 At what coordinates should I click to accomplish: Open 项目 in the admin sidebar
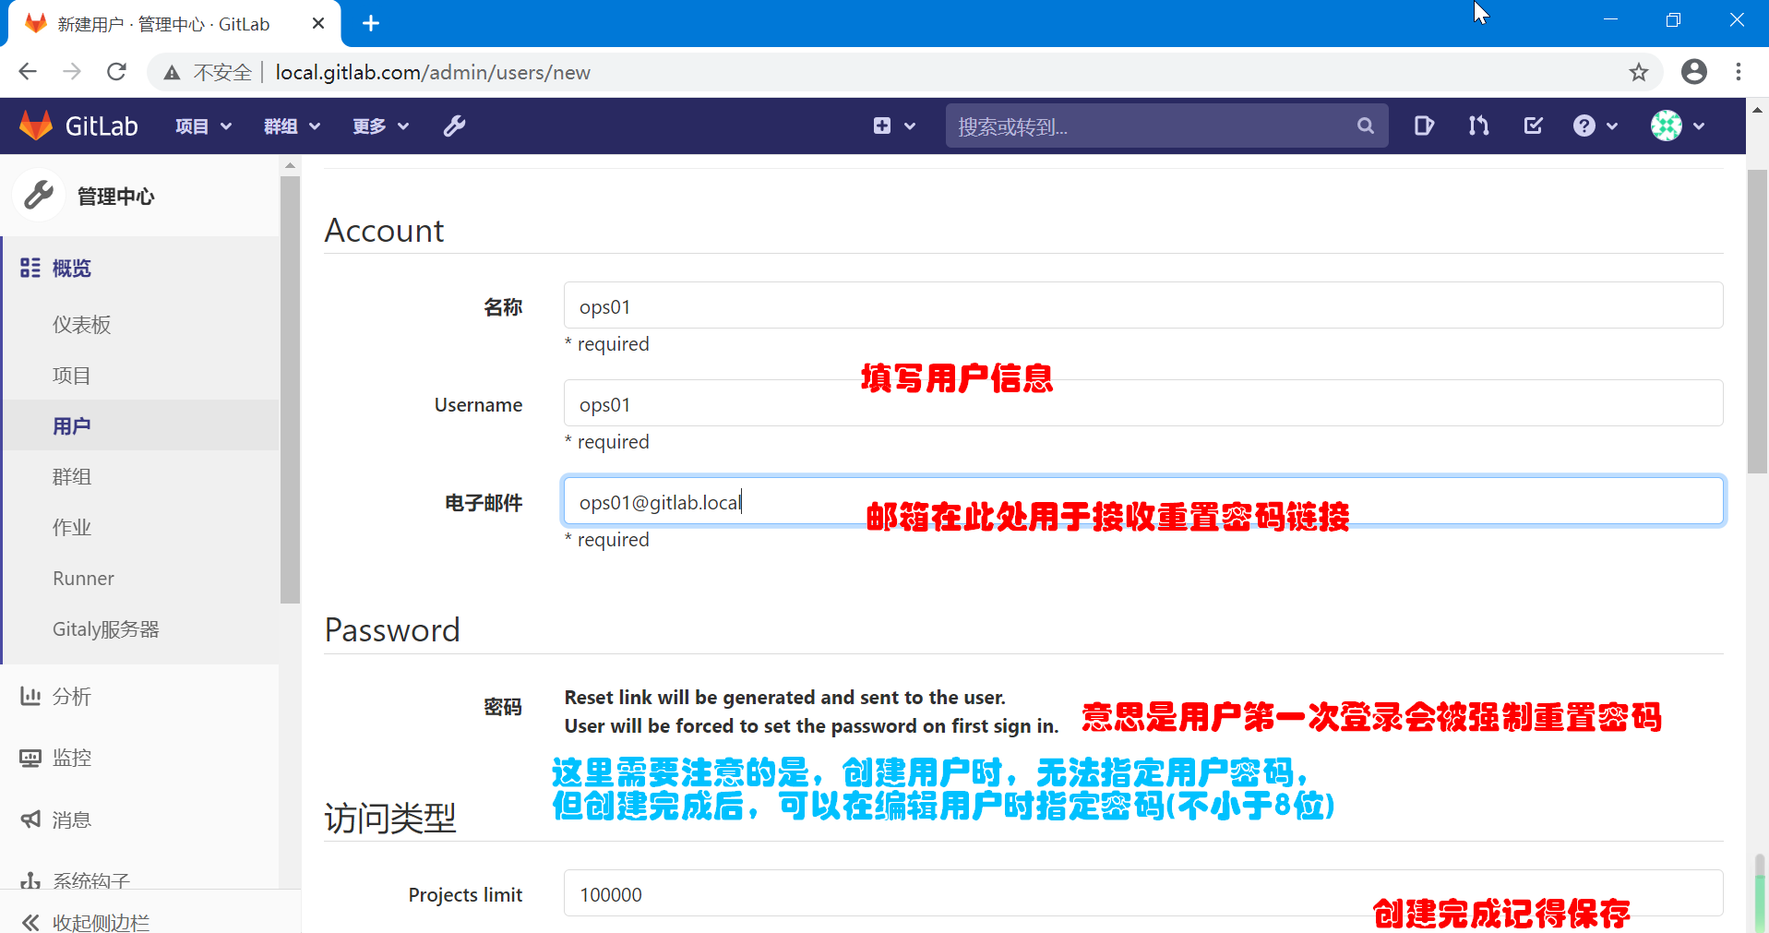click(72, 376)
